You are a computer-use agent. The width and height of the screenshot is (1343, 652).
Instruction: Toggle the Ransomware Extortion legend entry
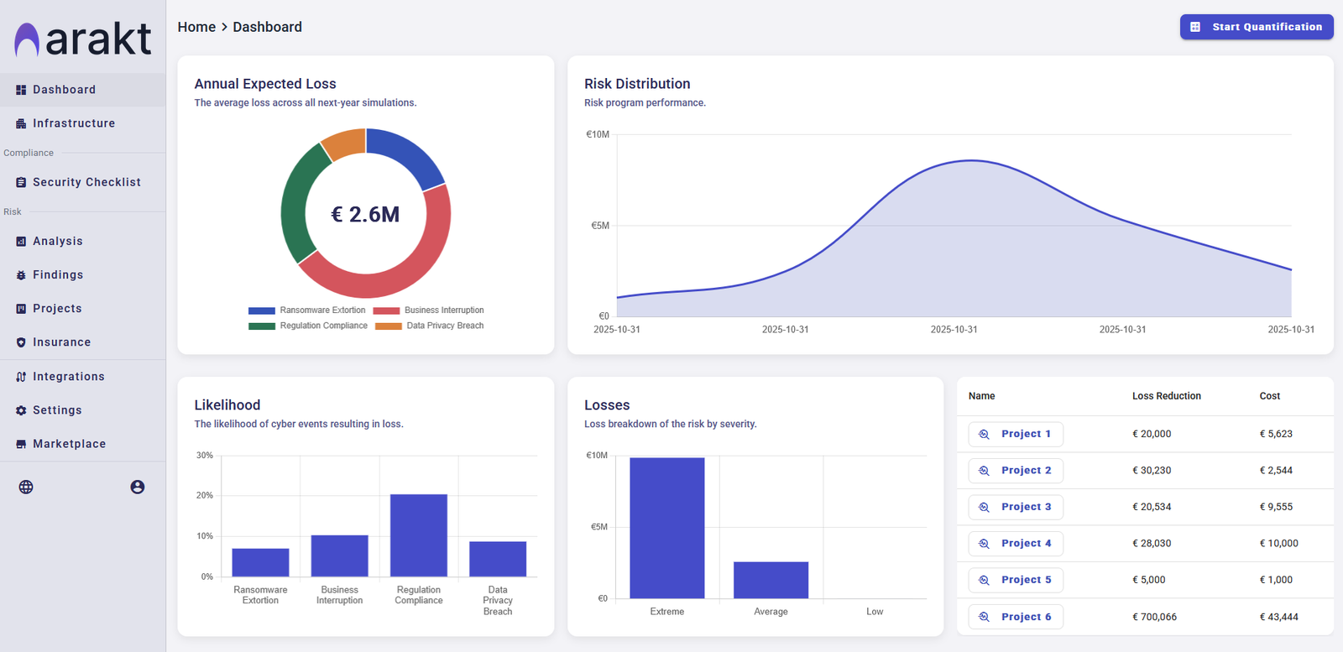[x=307, y=310]
